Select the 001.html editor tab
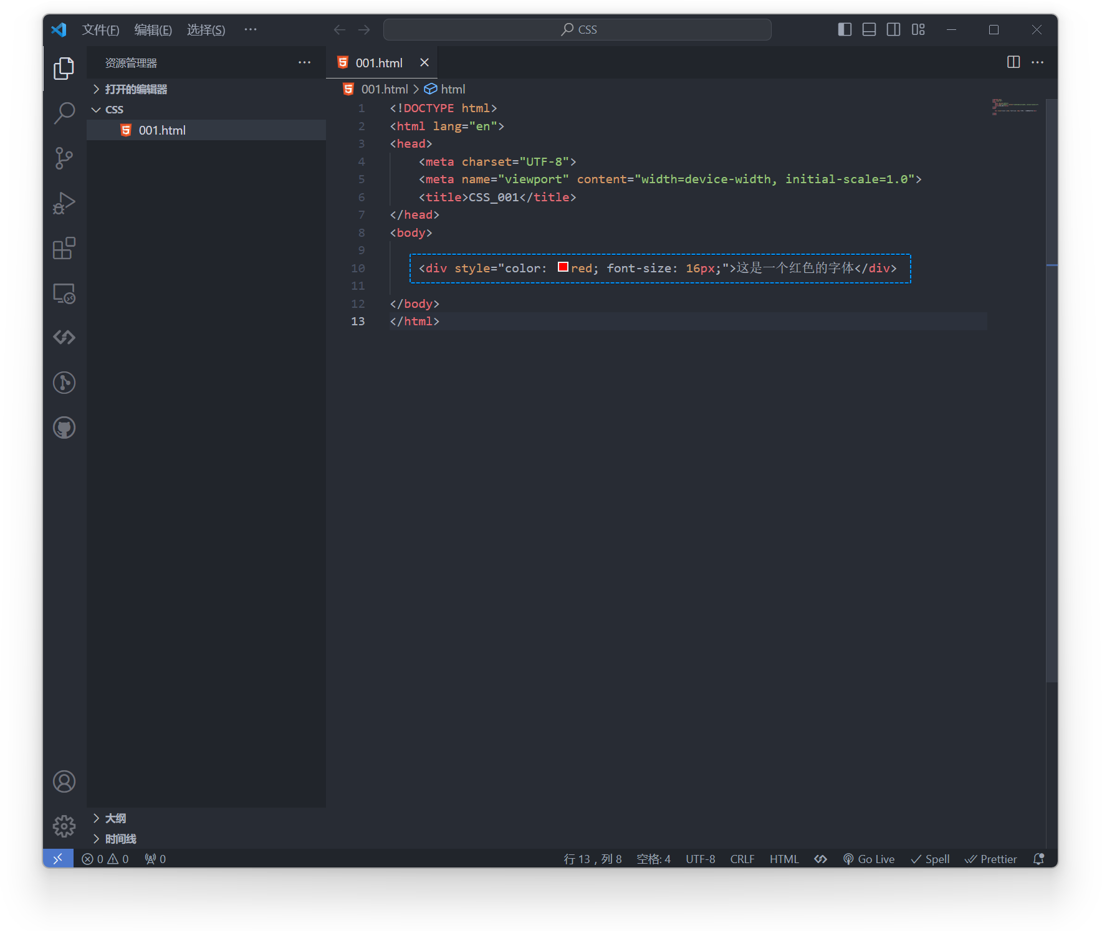 pyautogui.click(x=378, y=63)
